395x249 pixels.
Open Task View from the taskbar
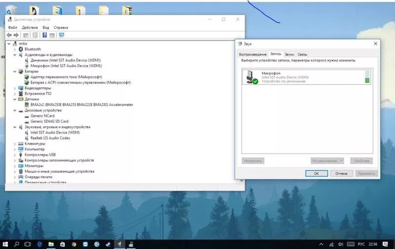coord(28,244)
